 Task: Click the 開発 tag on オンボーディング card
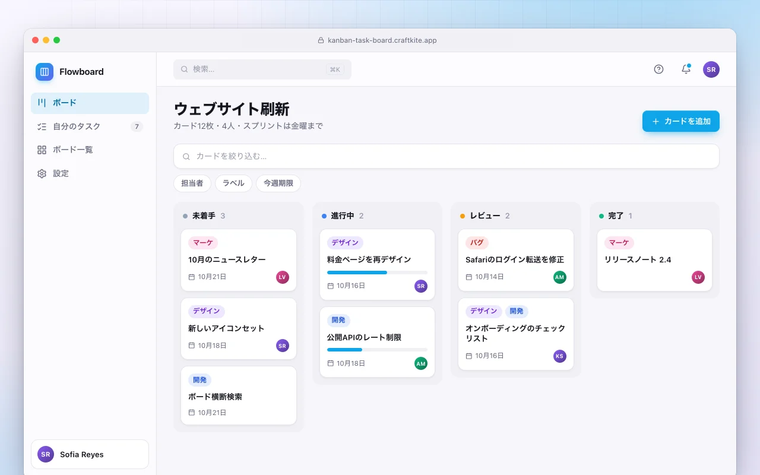coord(517,311)
